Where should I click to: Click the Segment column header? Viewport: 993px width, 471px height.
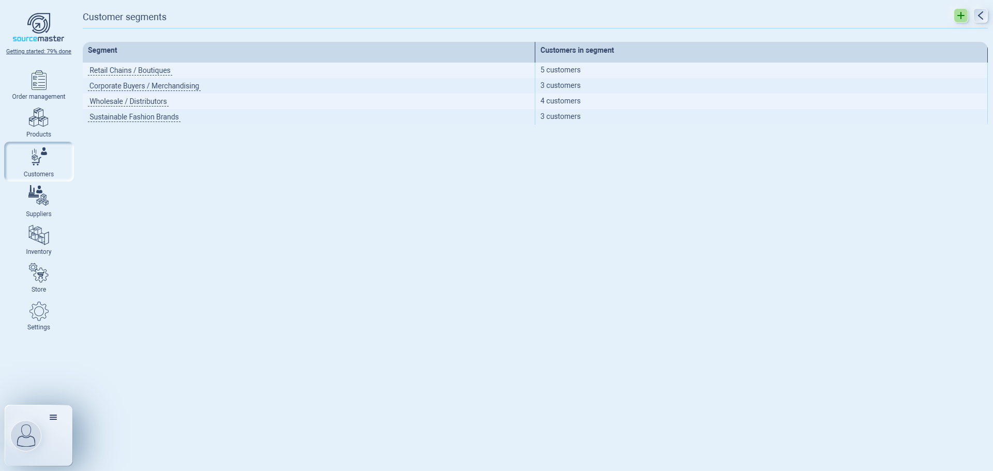click(x=102, y=50)
